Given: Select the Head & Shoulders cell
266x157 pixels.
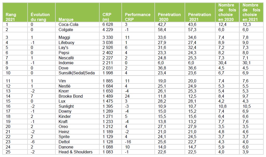Looking at the screenshot, I should tap(75, 152).
